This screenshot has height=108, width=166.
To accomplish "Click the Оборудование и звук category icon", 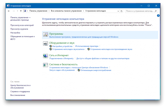I will [45, 44].
